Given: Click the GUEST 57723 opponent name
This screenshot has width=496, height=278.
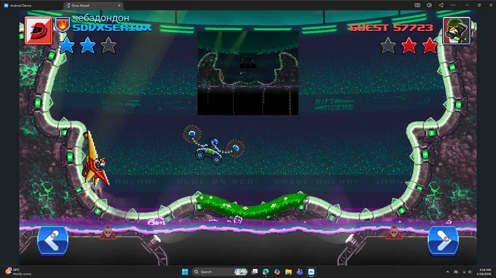Looking at the screenshot, I should 391,27.
